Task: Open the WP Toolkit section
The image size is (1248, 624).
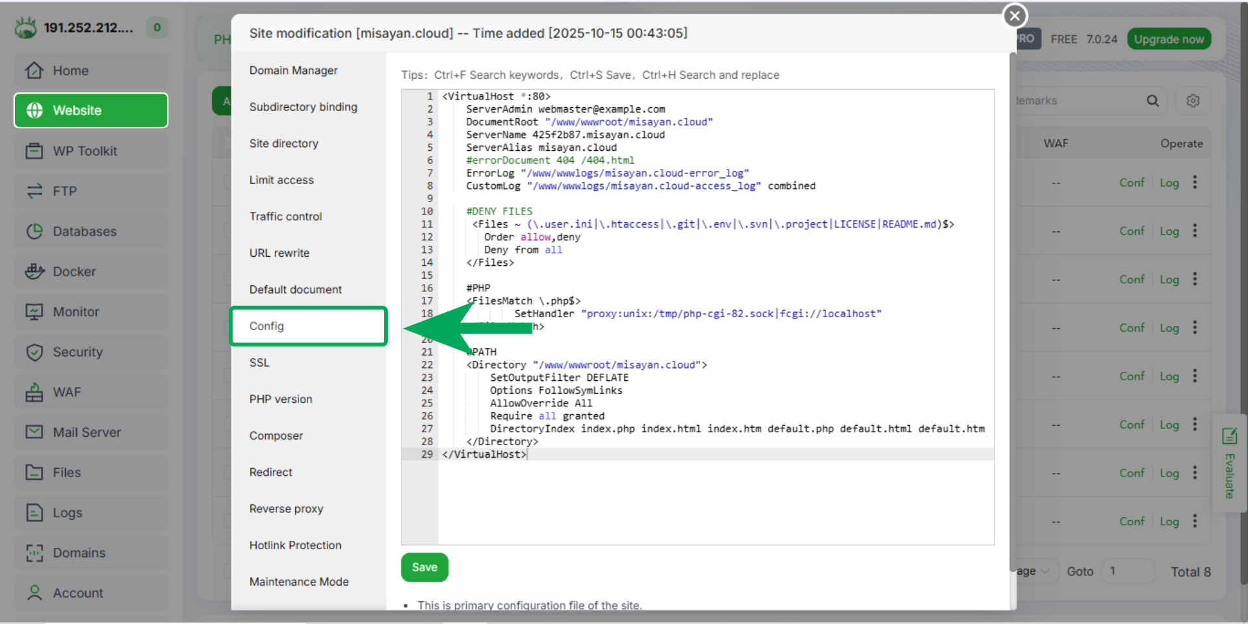Action: pos(84,151)
